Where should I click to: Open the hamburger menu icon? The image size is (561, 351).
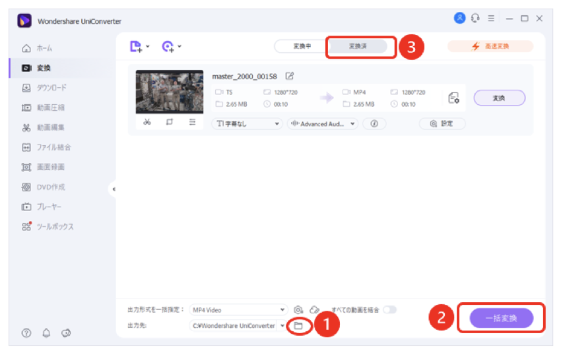tap(491, 18)
